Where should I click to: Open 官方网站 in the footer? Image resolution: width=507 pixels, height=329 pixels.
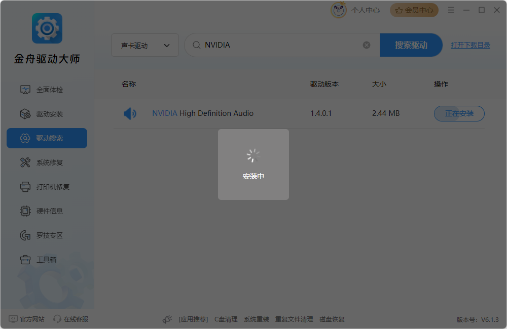(x=26, y=319)
